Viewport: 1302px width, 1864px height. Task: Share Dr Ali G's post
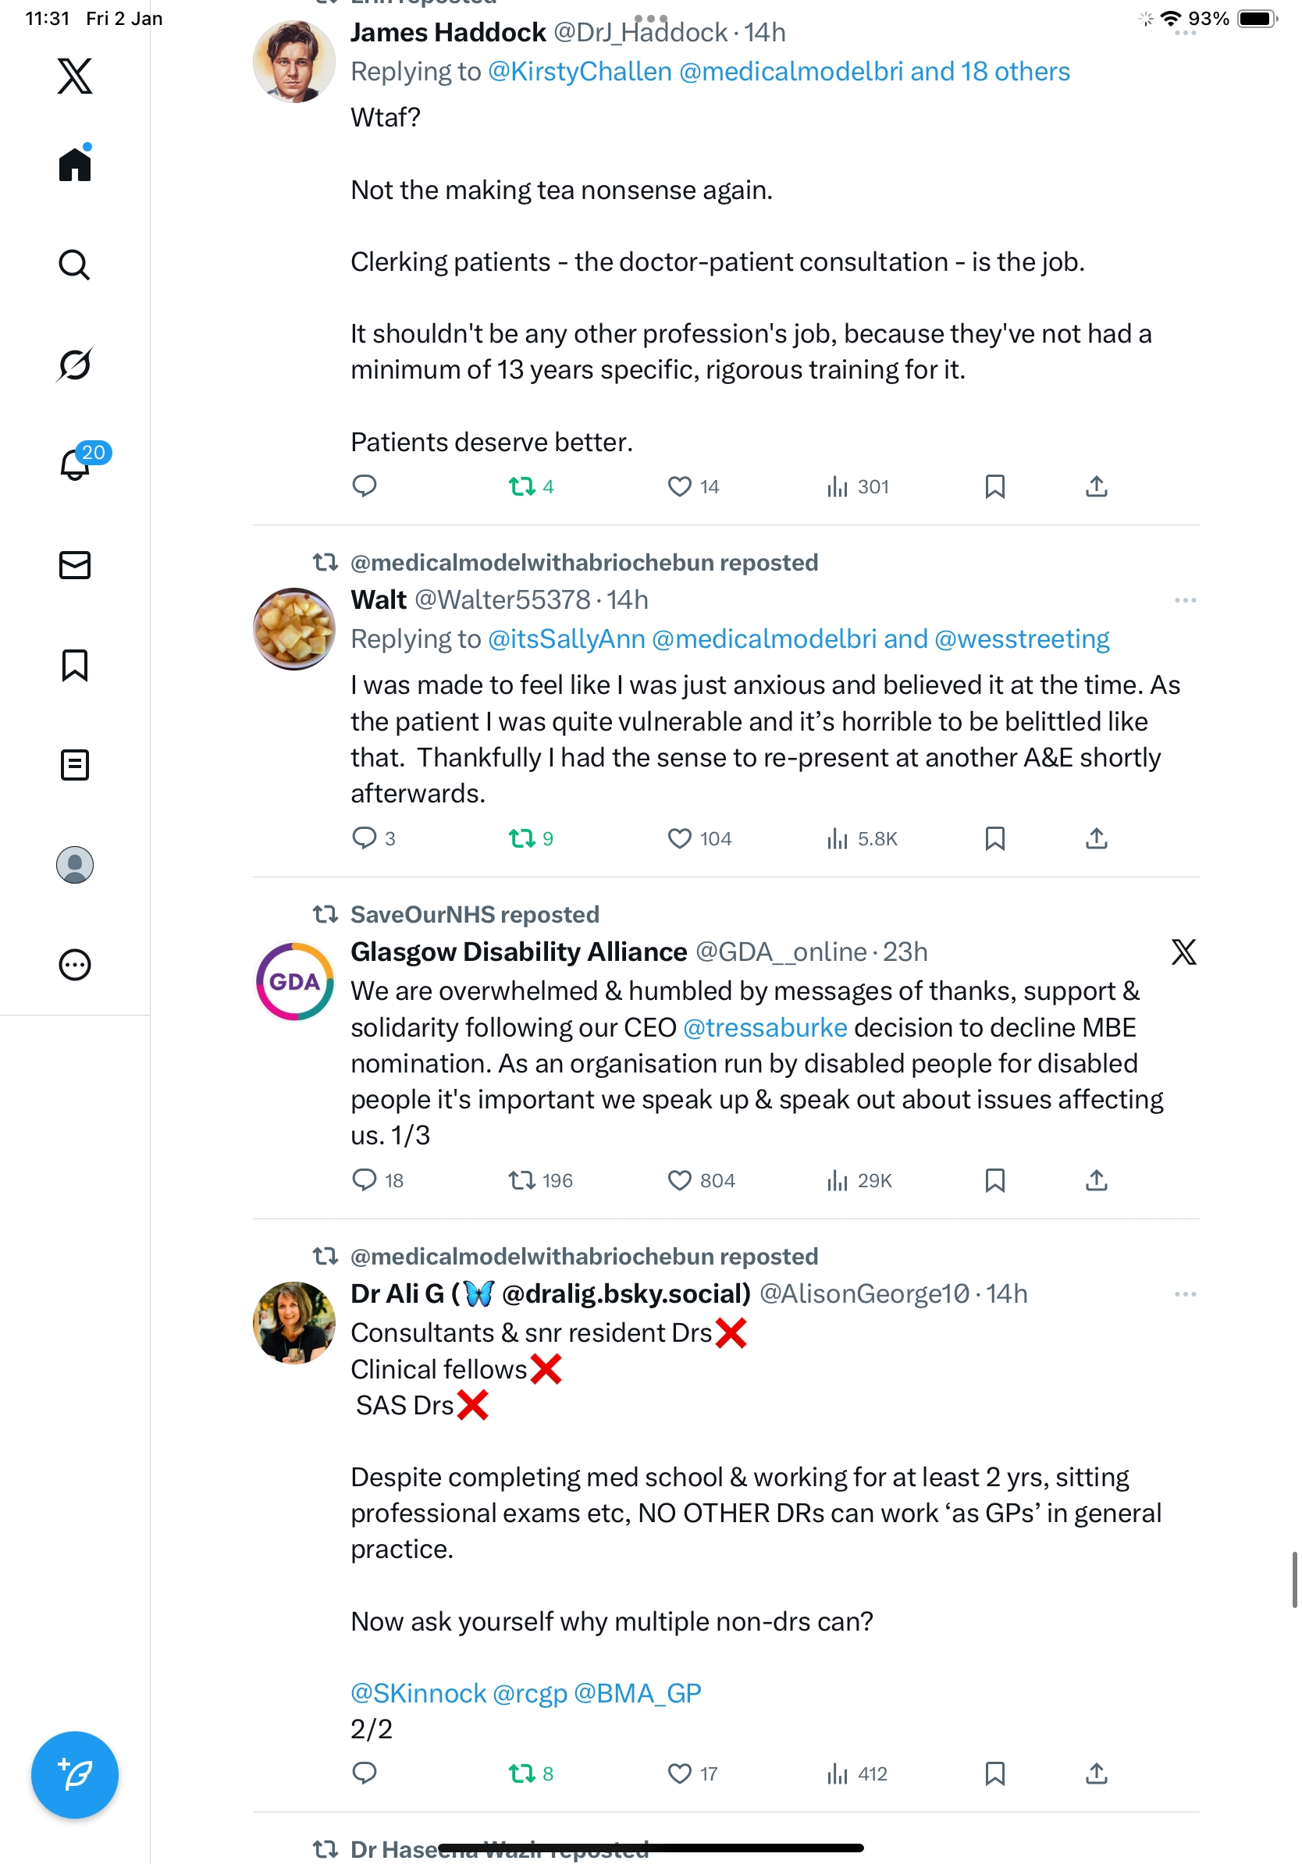coord(1096,1774)
